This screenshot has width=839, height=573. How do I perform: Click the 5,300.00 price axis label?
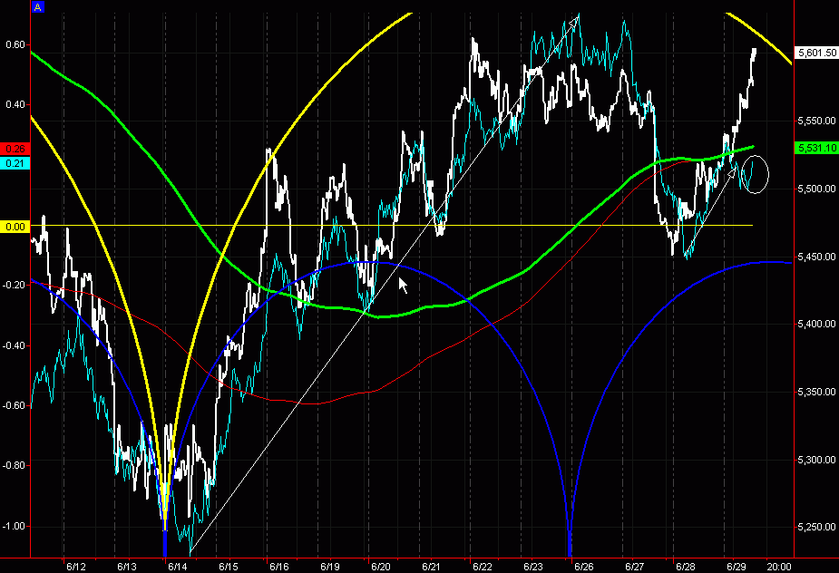tap(816, 460)
